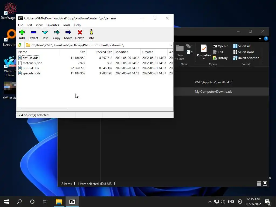The image size is (276, 207).
Task: Click the red Delete icon
Action: point(80,32)
